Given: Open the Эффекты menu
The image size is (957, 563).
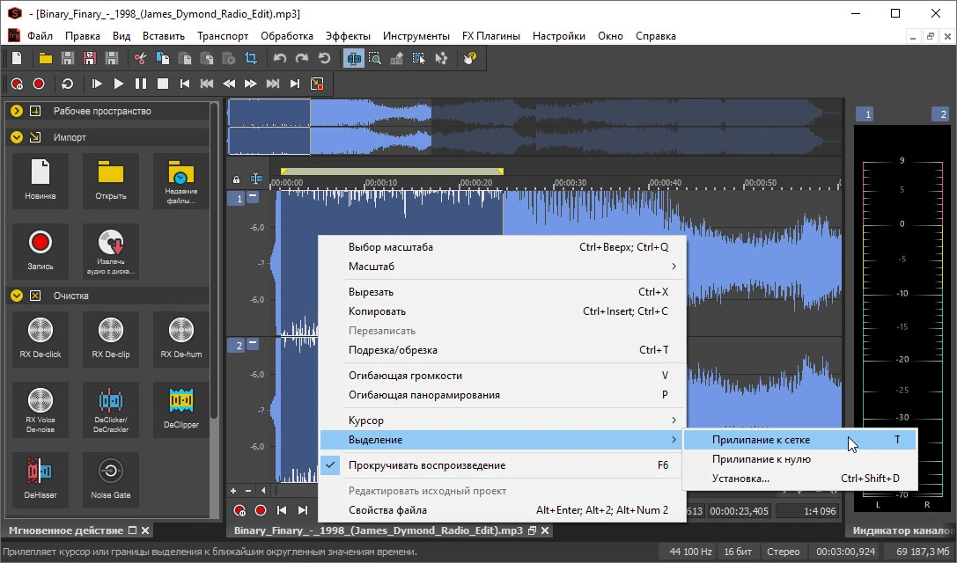Looking at the screenshot, I should pos(348,36).
